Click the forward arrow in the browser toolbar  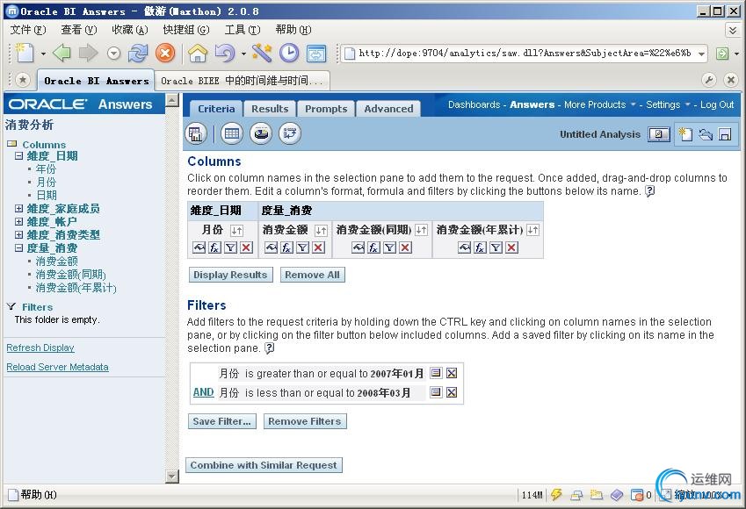click(88, 53)
